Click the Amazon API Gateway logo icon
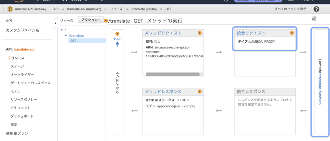 pos(10,9)
